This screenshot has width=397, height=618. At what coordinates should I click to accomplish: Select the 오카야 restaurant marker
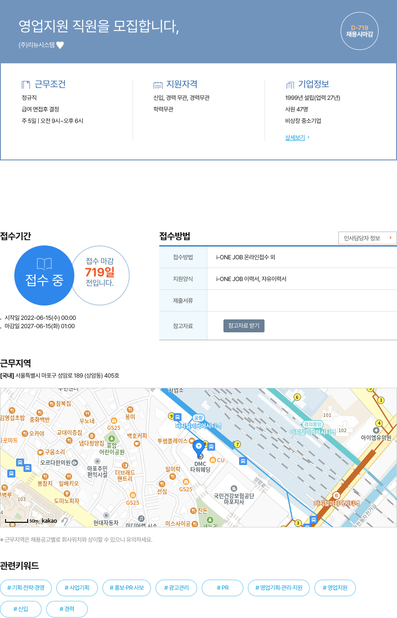pyautogui.click(x=24, y=433)
